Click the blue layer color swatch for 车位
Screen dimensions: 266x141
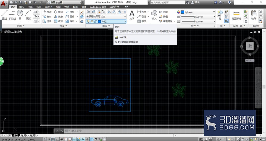[x=99, y=21]
